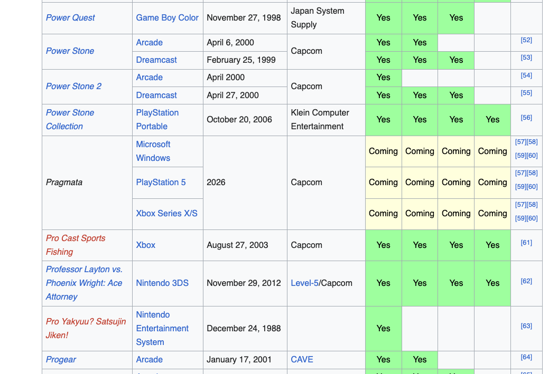The height and width of the screenshot is (374, 558).
Task: Follow the Nintendo Entertainment System link
Action: [x=162, y=328]
